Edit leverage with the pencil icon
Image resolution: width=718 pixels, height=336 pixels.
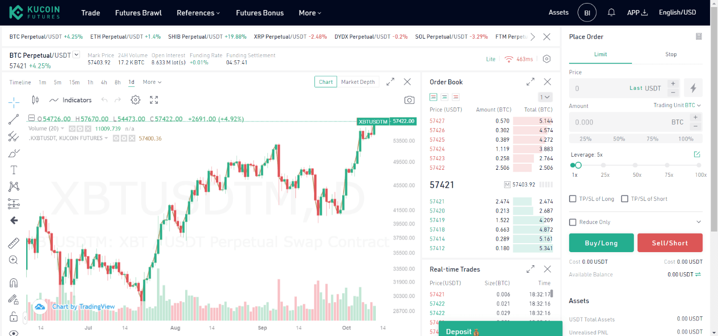697,154
